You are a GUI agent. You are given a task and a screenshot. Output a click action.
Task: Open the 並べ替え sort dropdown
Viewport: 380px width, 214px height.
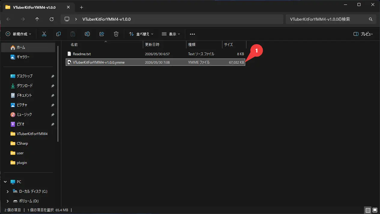(x=141, y=34)
